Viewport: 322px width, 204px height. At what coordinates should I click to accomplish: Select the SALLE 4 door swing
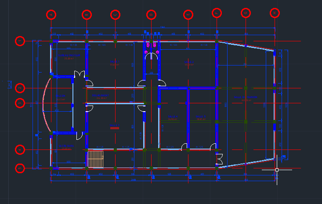point(184,146)
